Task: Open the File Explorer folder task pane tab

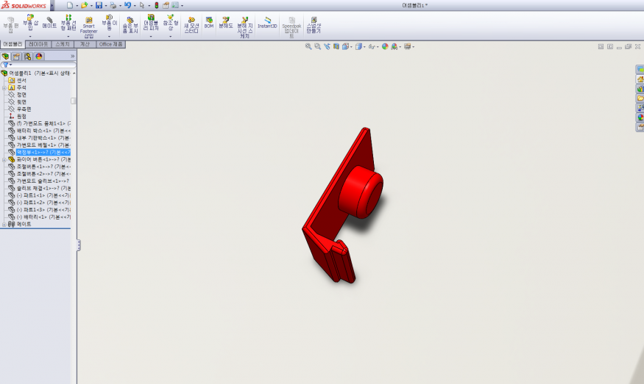Action: (x=640, y=98)
